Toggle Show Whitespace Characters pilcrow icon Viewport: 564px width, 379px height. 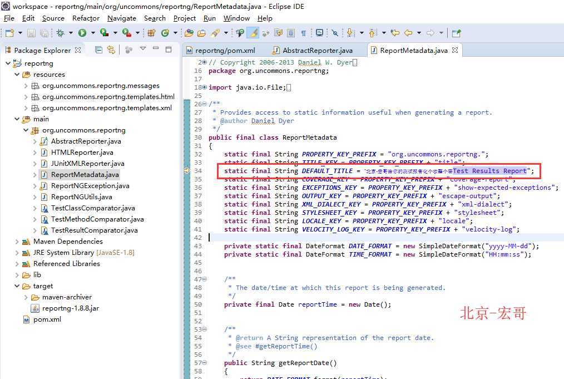click(x=304, y=33)
